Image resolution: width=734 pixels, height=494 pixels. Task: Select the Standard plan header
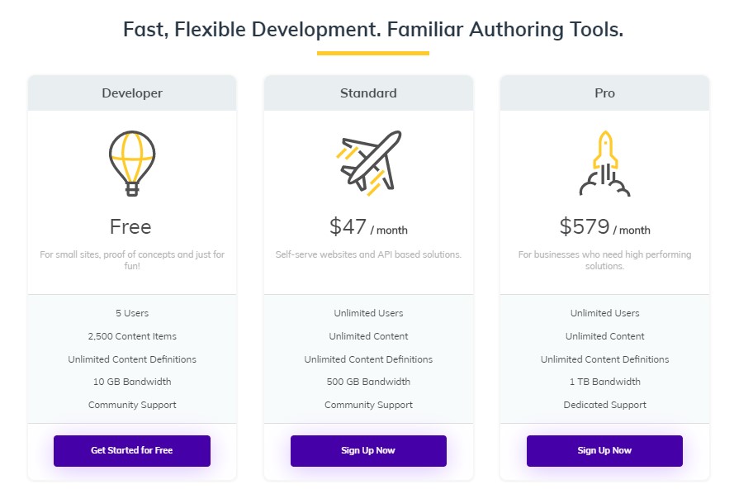[x=368, y=93]
